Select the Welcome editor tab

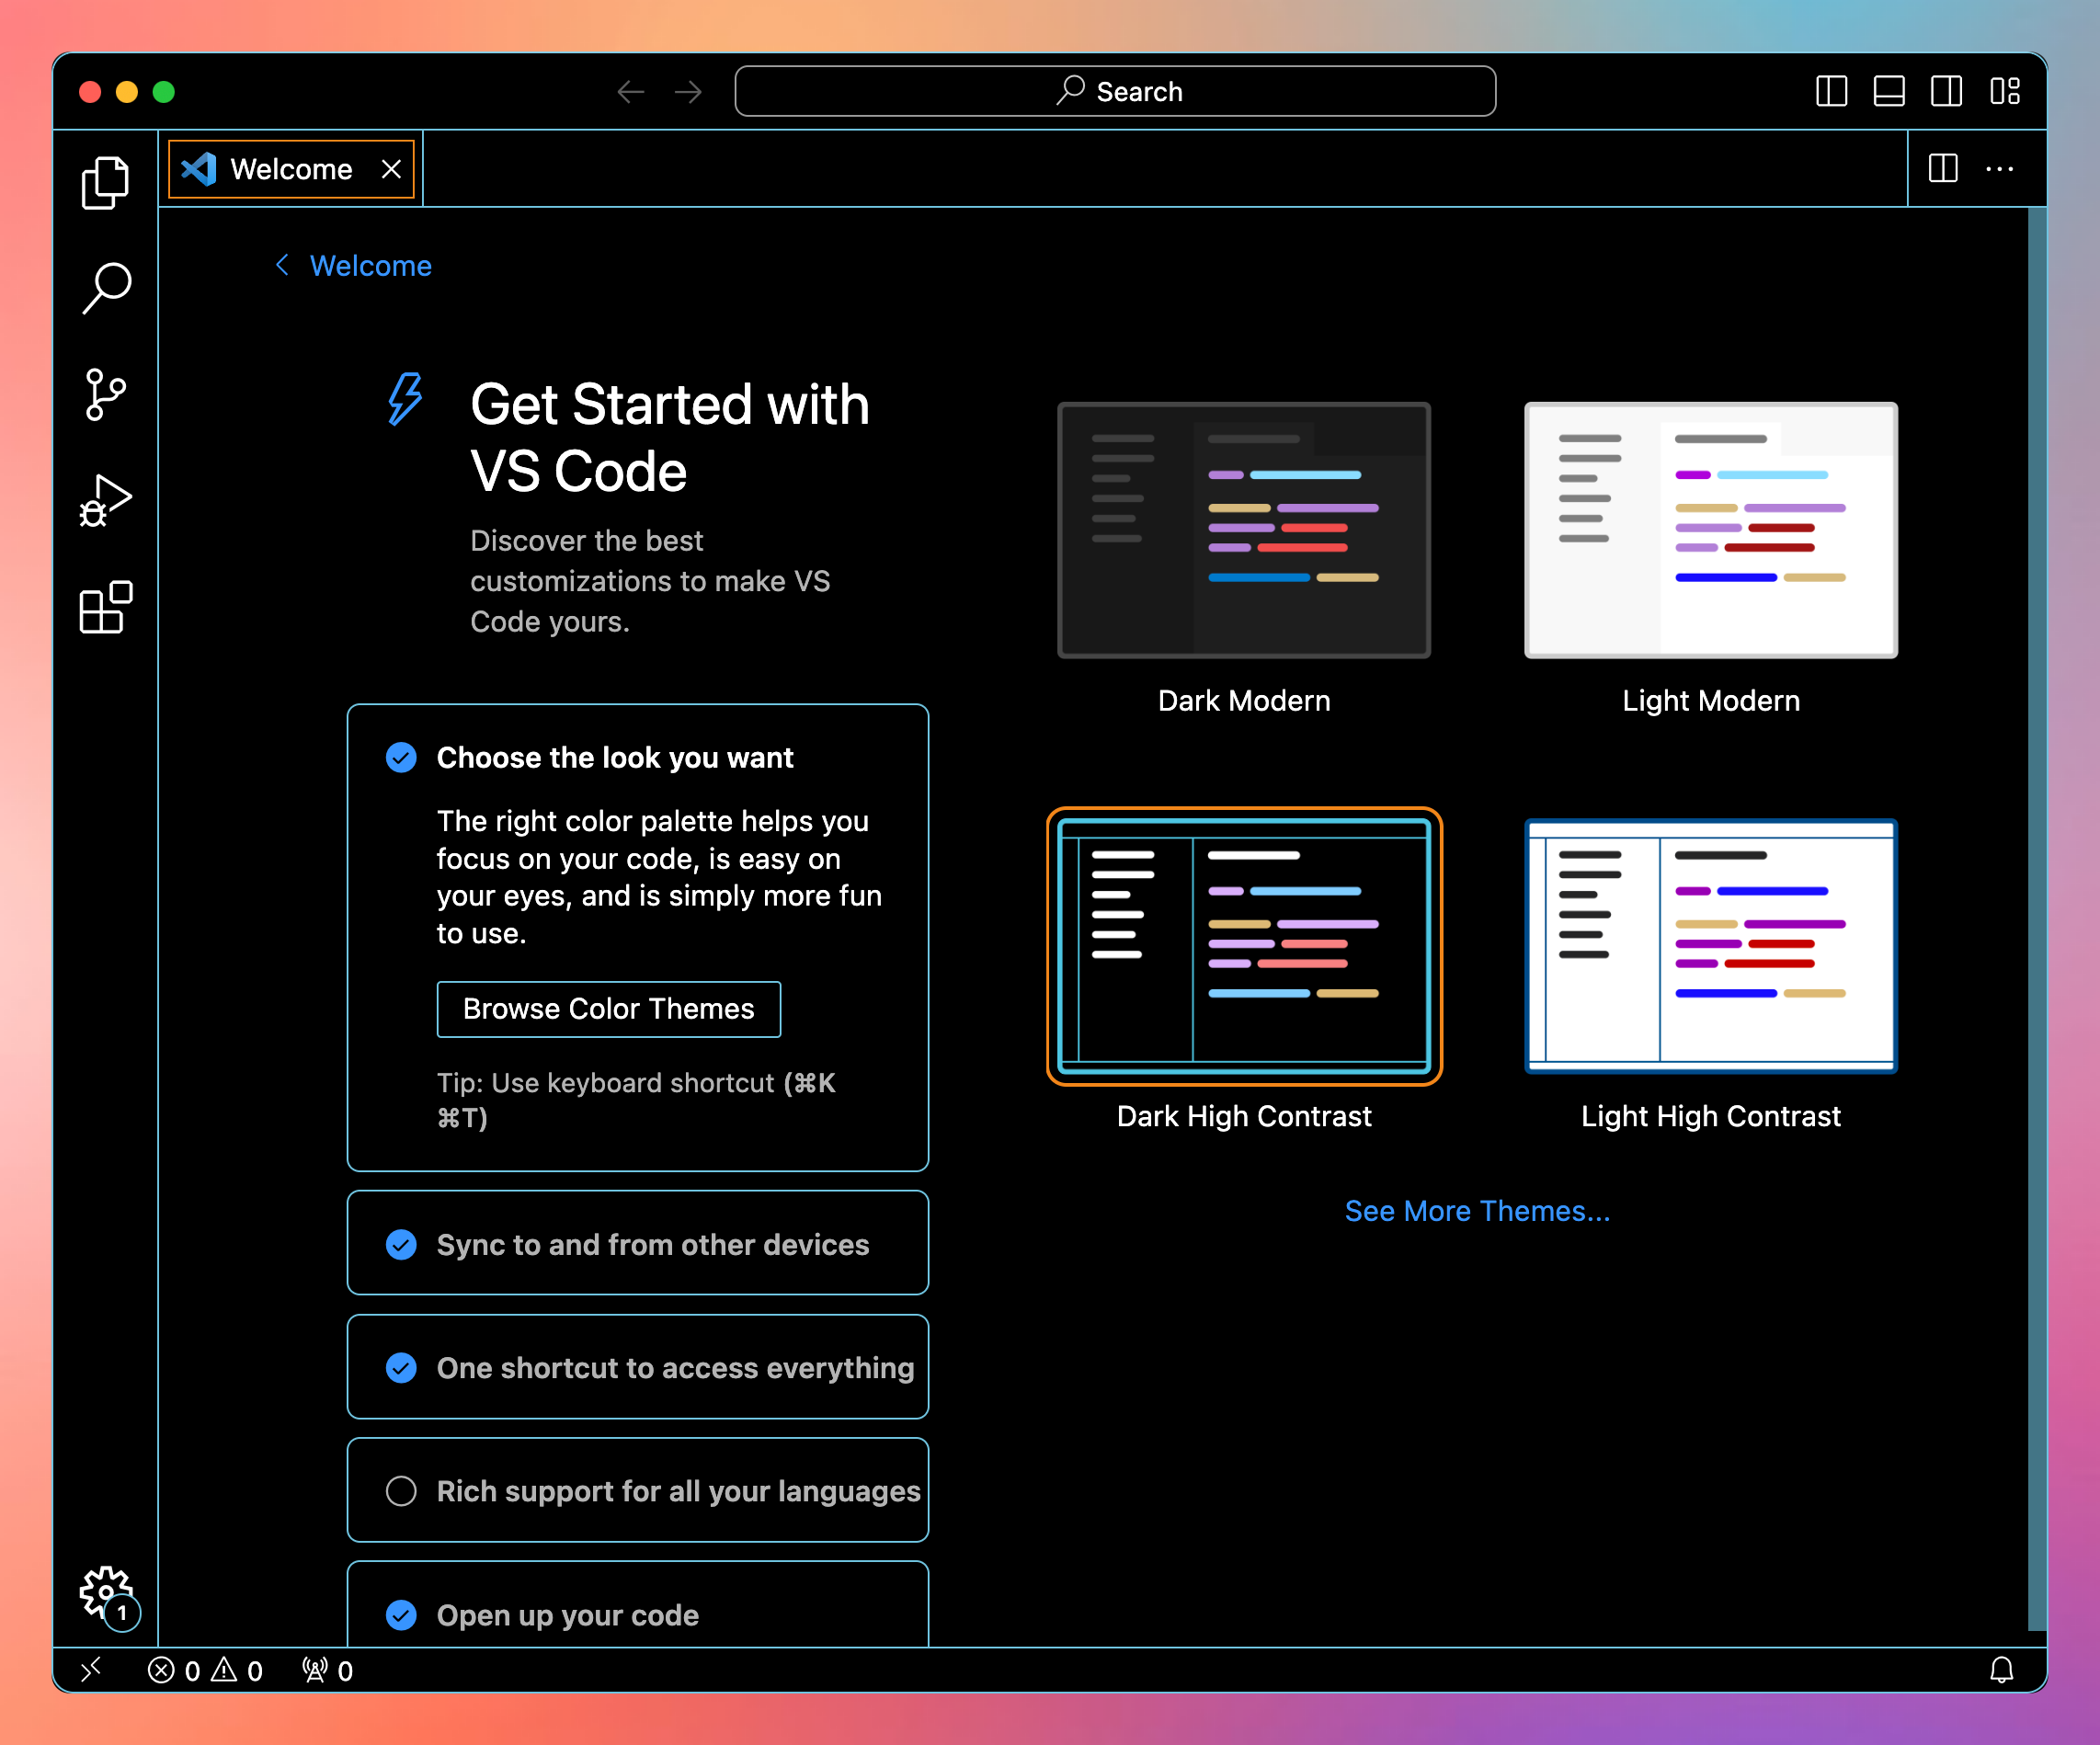pyautogui.click(x=290, y=169)
